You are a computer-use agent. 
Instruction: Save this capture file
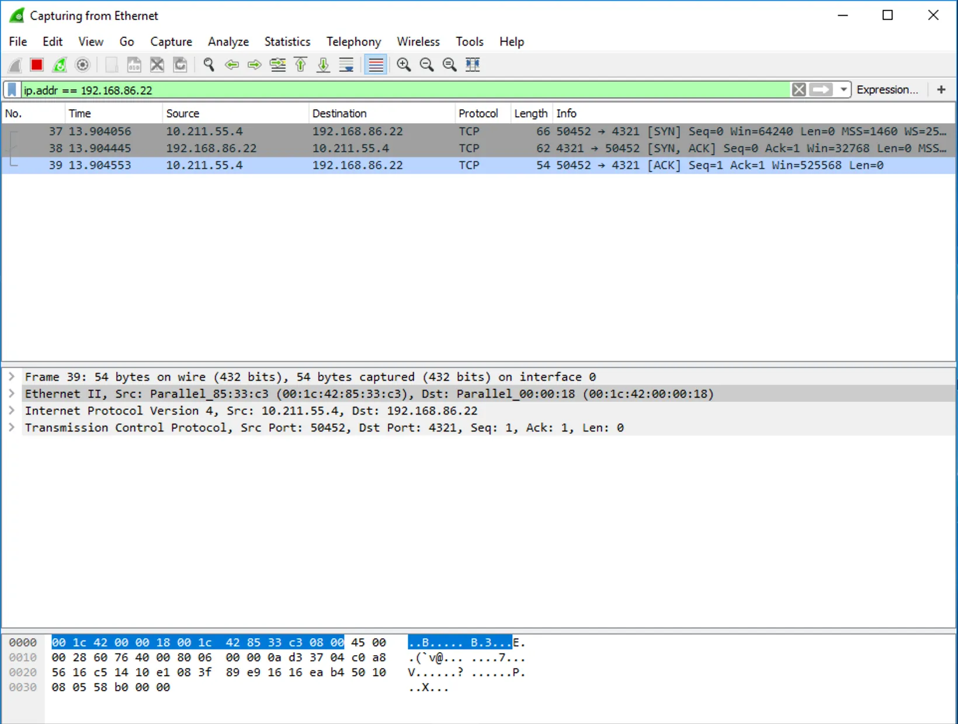click(x=134, y=65)
